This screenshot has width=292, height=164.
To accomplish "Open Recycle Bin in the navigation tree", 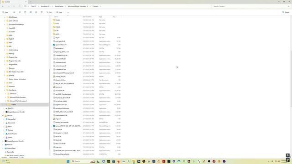I will [10, 152].
